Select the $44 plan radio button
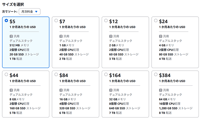The image size is (200, 119). click(x=6, y=75)
